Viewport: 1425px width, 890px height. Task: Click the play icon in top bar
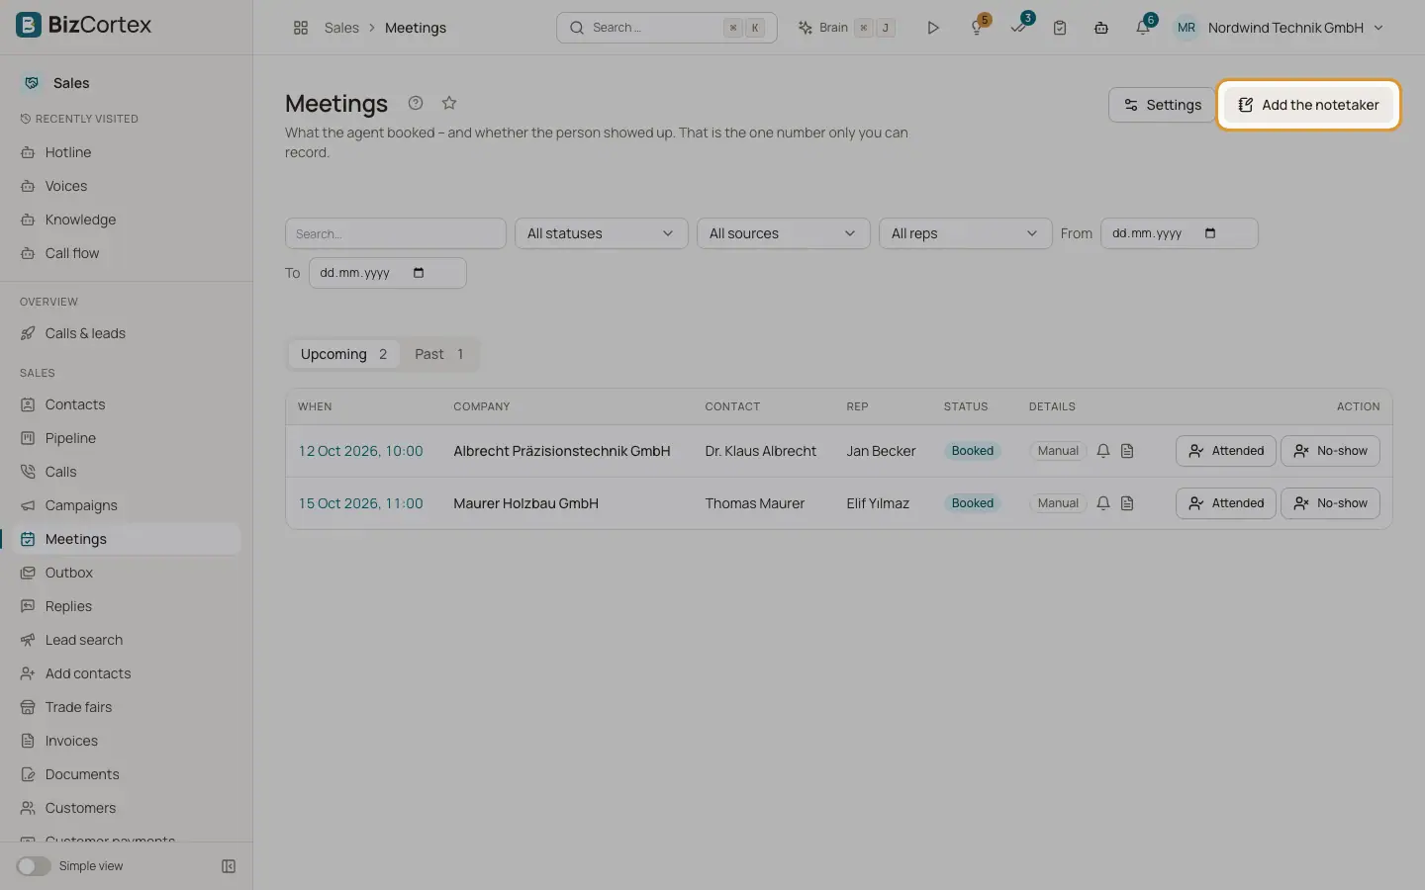point(932,28)
